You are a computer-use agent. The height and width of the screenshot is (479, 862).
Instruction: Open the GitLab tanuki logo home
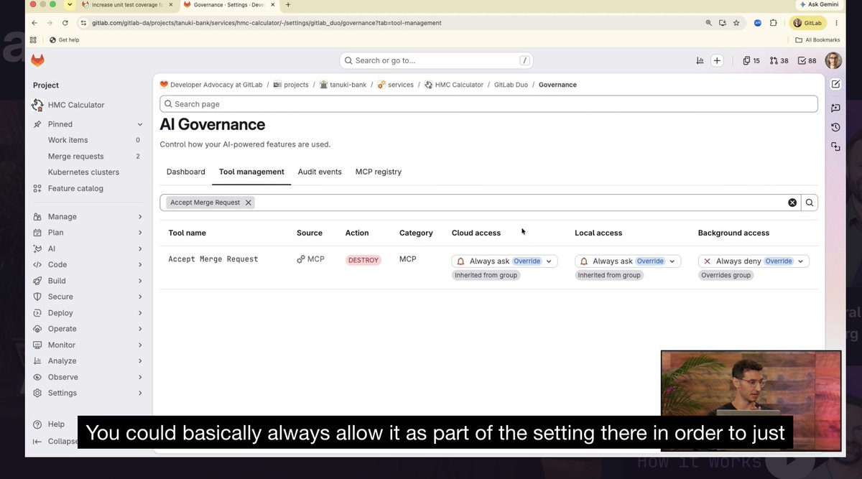coord(37,60)
